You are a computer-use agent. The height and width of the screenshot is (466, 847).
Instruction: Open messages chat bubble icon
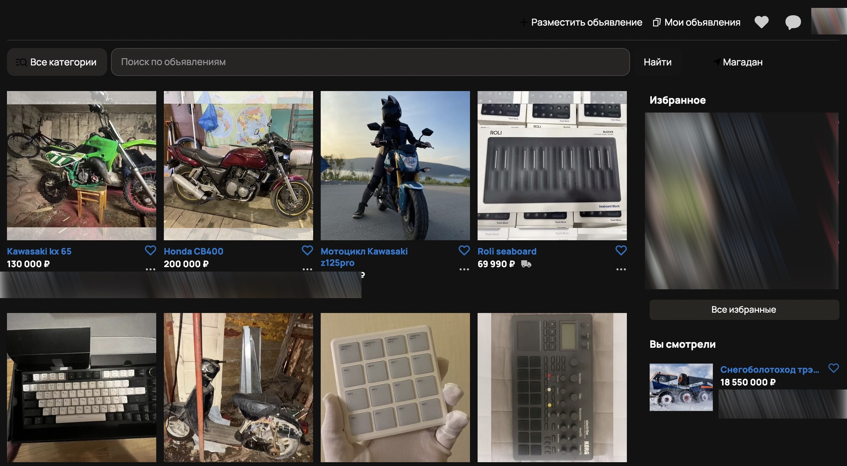[x=793, y=22]
